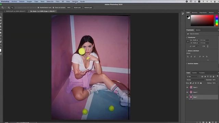Select the Capa 3 layer thumbnail
The image size is (219, 123).
click(191, 87)
